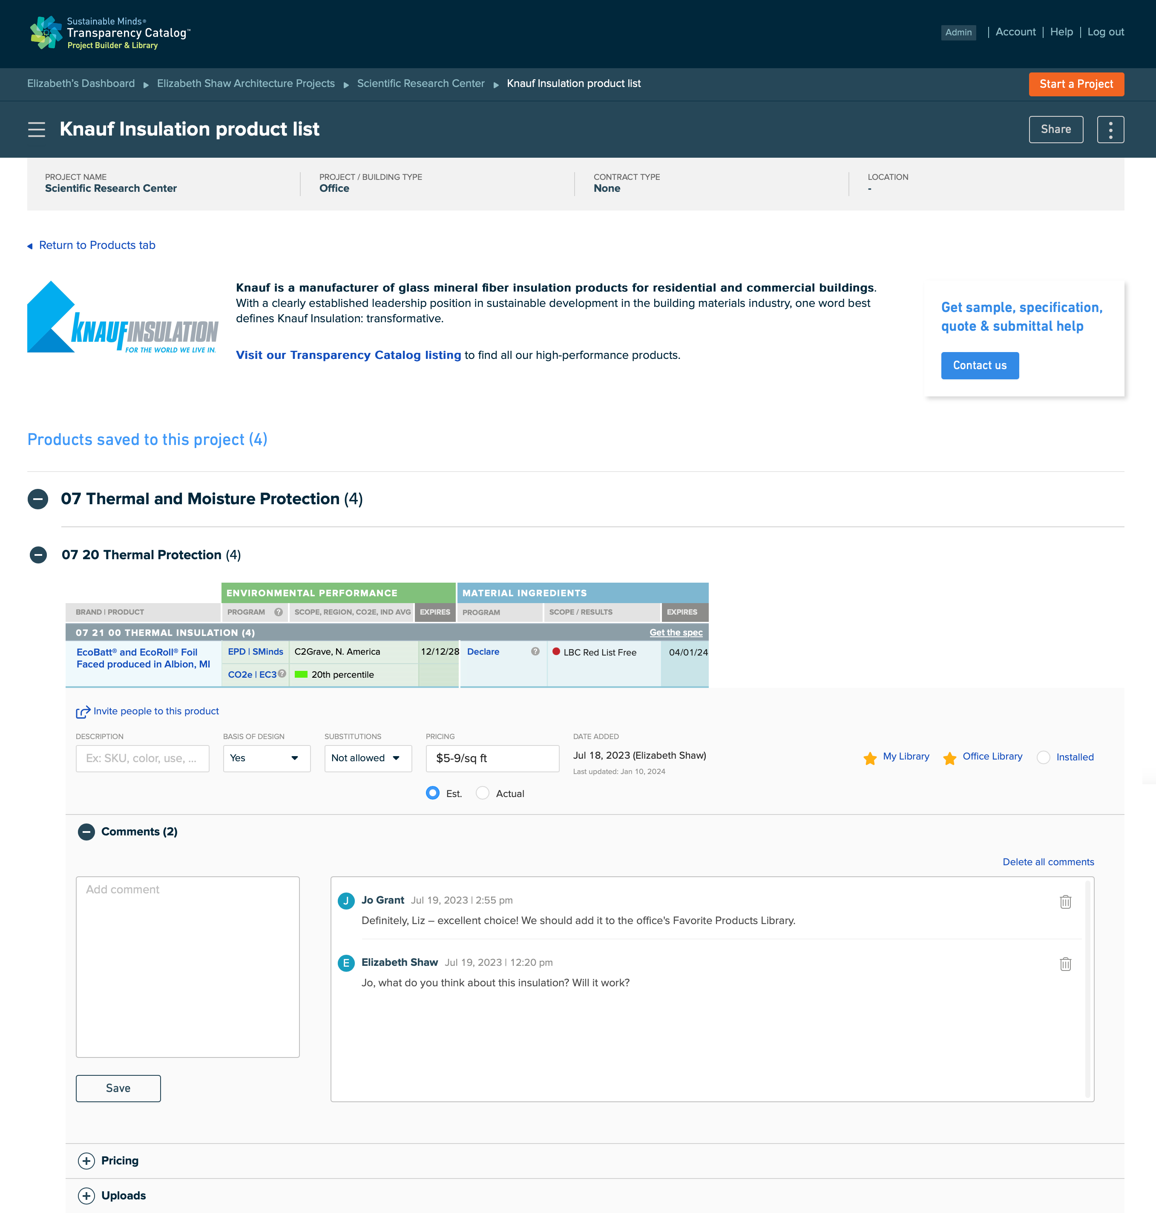Collapse 07 Thermal and Moisture Protection section

click(x=37, y=499)
